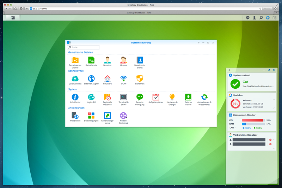The width and height of the screenshot is (282, 188).
Task: Open notifications speech bubble in DSM taskbar
Action: pos(248,18)
